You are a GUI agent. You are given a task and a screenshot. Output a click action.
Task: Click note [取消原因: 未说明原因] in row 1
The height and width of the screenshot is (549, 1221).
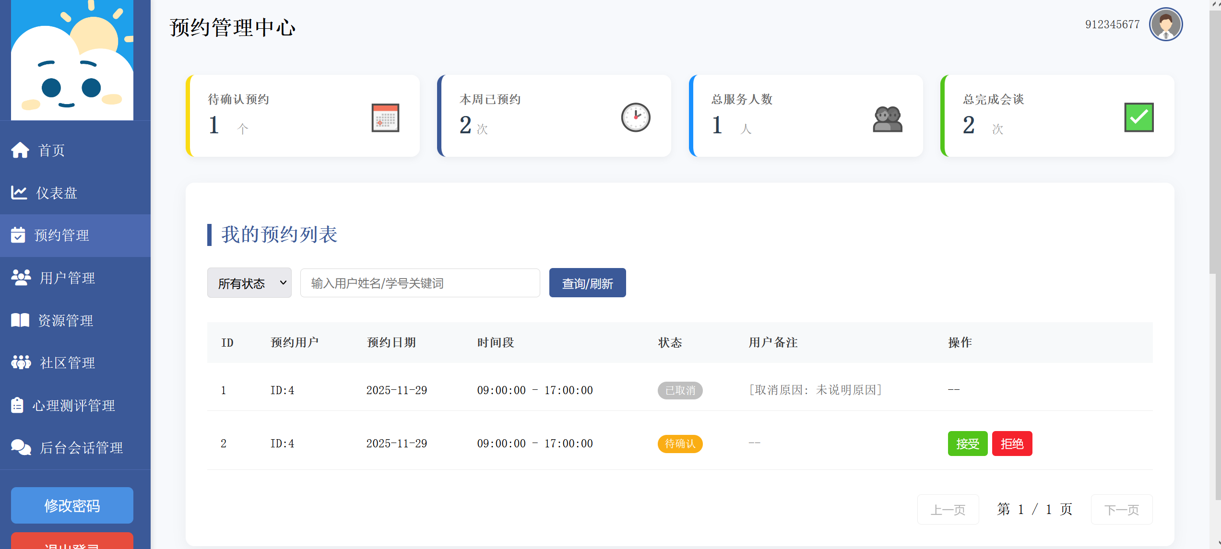click(815, 390)
